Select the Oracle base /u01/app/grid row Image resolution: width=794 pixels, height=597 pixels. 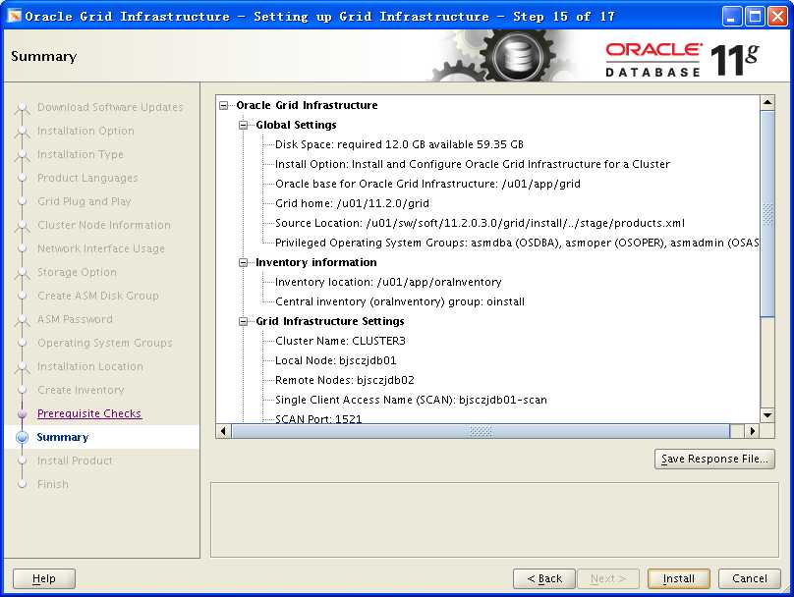pyautogui.click(x=427, y=184)
